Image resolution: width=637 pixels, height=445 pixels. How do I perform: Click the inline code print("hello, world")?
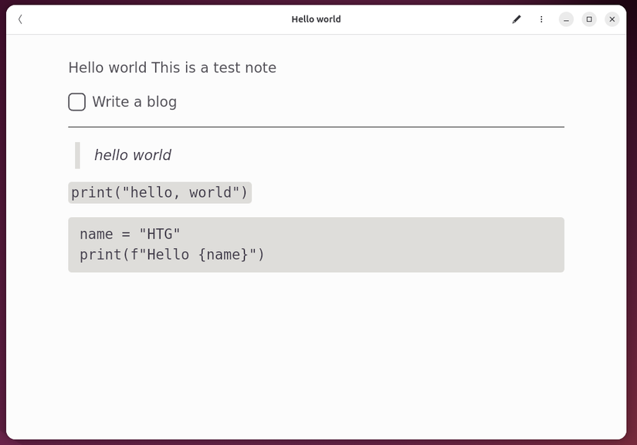tap(160, 192)
